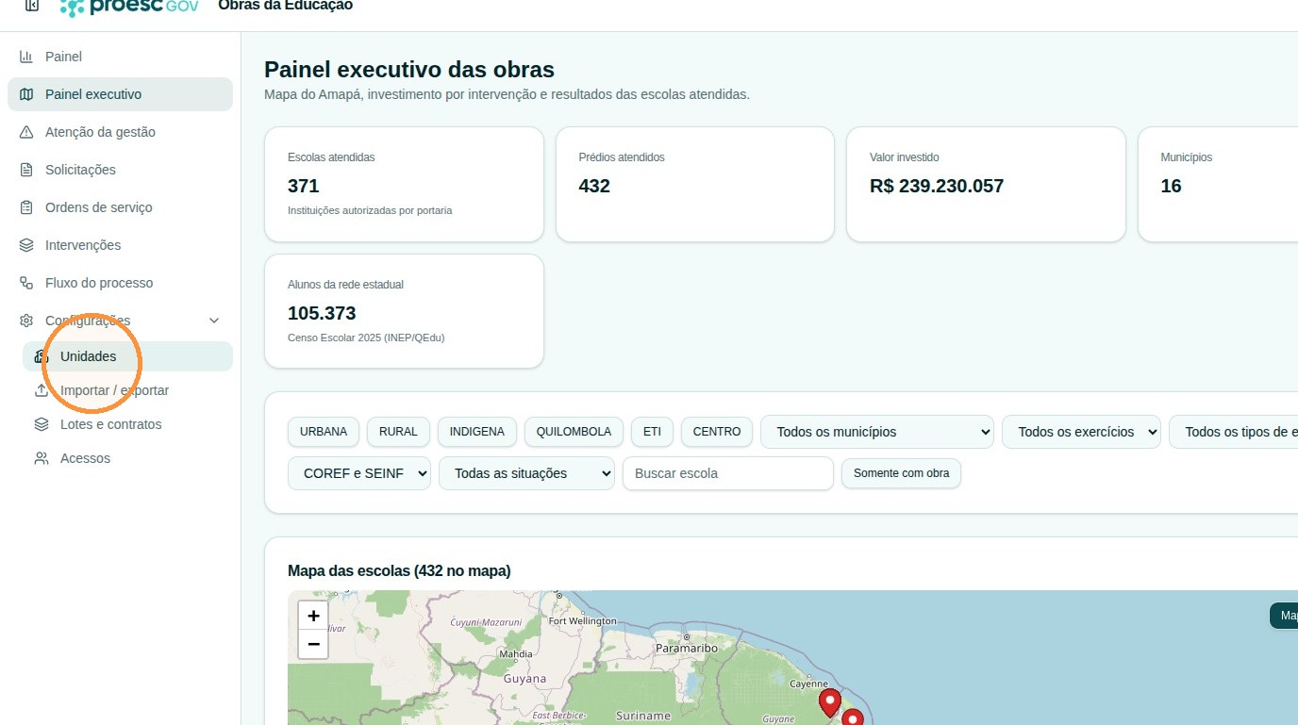Open Painel bar-chart icon in sidebar
1298x725 pixels.
click(x=26, y=57)
